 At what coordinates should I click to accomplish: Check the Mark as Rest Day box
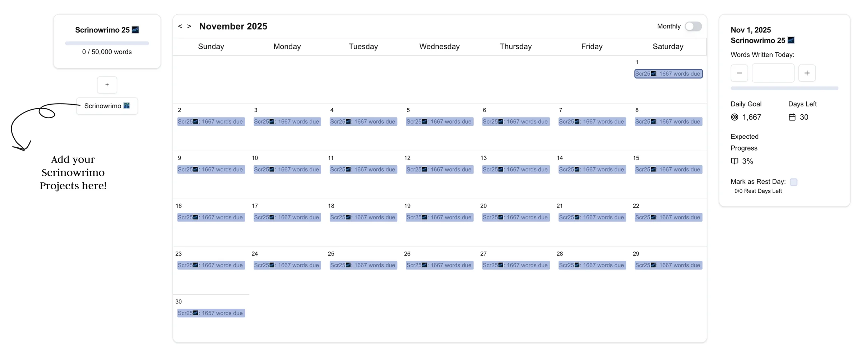click(x=793, y=182)
